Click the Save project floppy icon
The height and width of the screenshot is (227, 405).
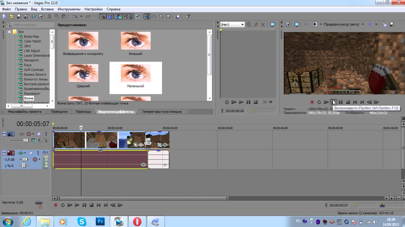point(19,16)
